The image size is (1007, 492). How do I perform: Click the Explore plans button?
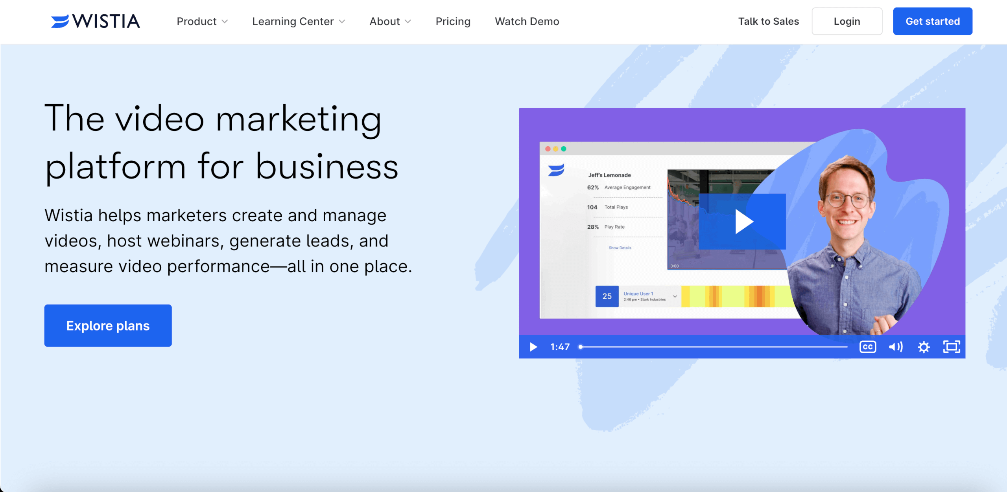point(108,325)
